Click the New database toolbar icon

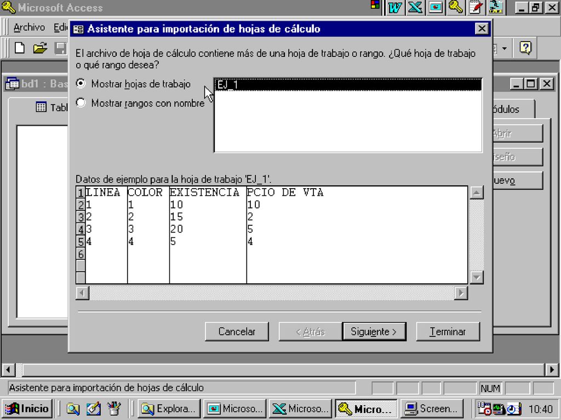[20, 48]
